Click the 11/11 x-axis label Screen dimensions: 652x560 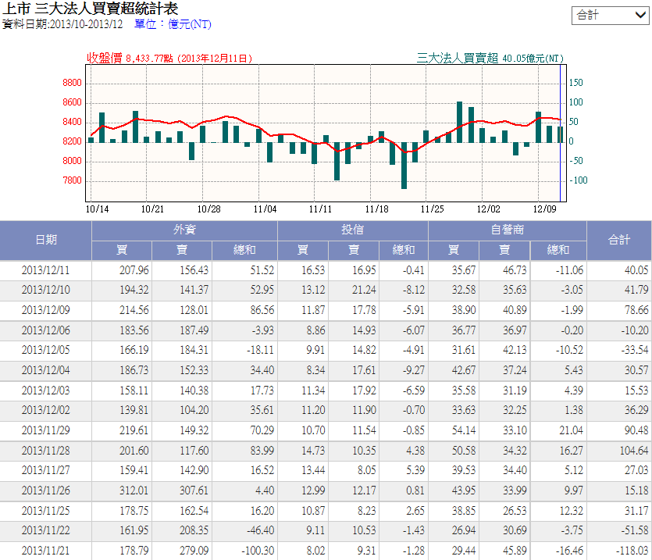tap(320, 209)
